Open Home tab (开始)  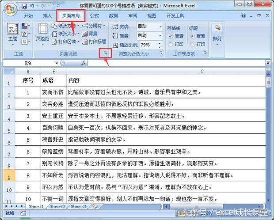28,16
